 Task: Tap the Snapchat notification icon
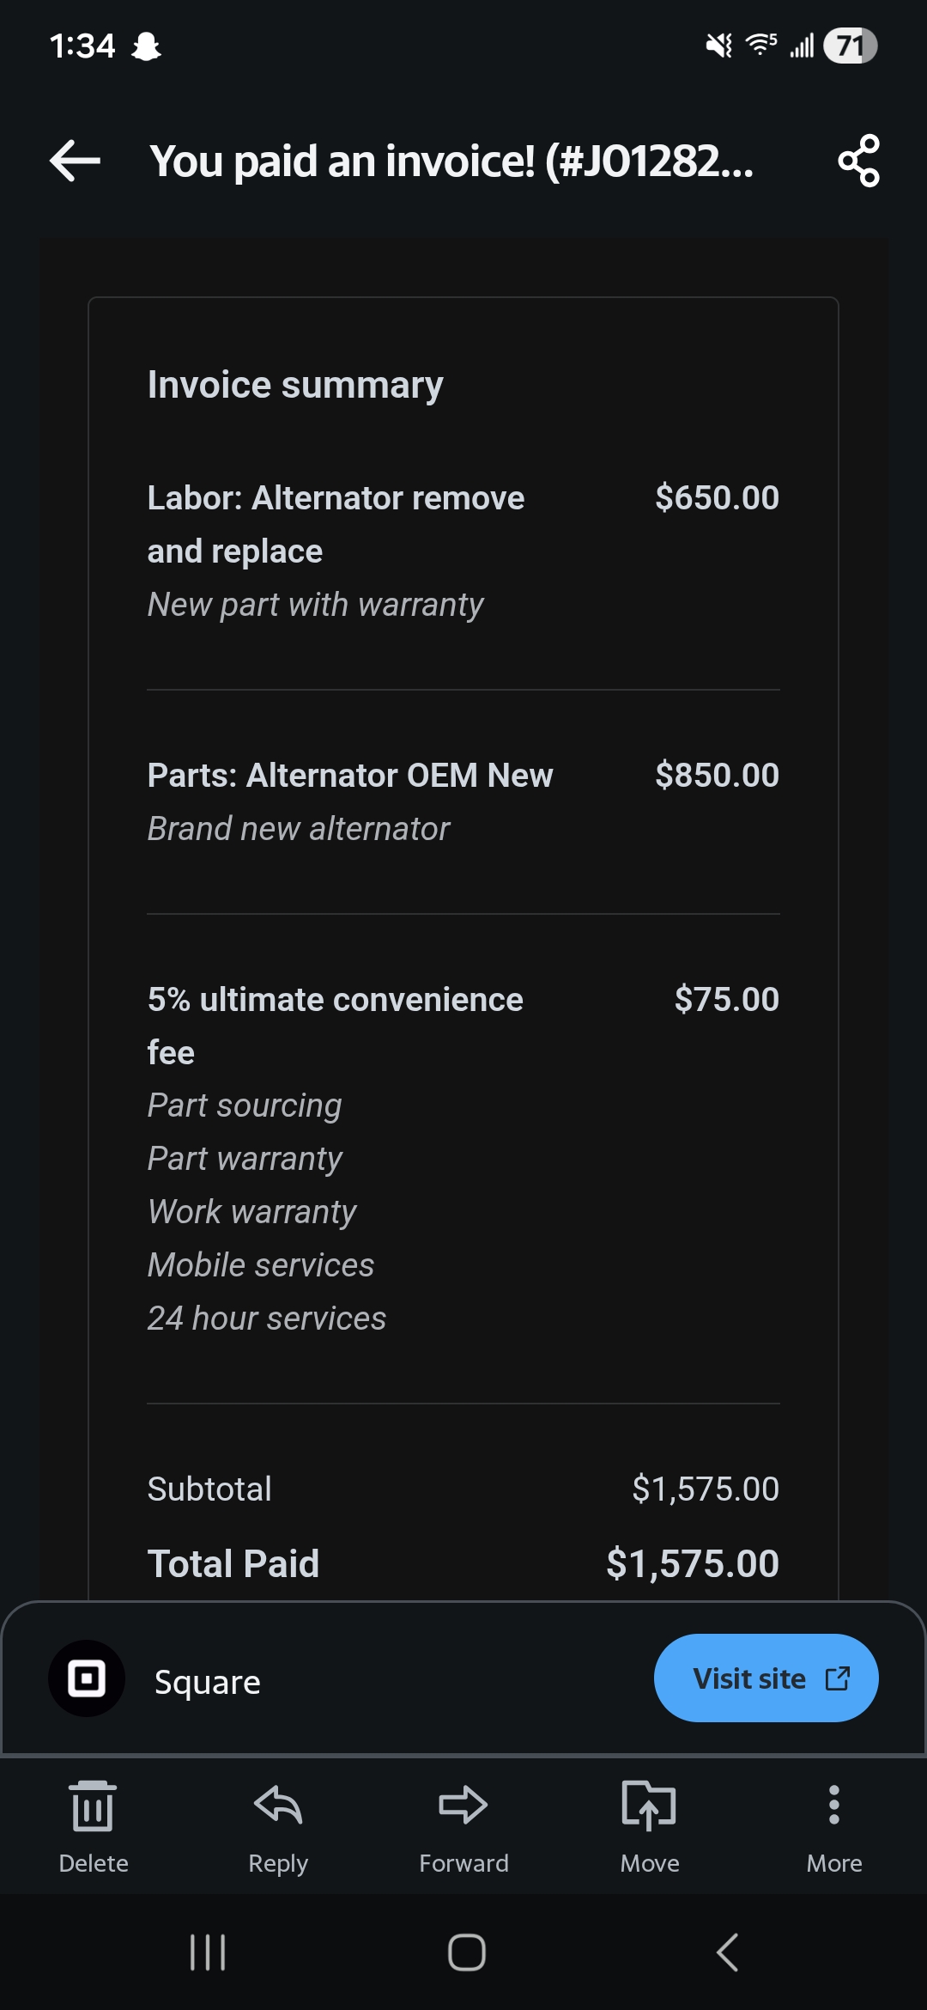coord(146,46)
